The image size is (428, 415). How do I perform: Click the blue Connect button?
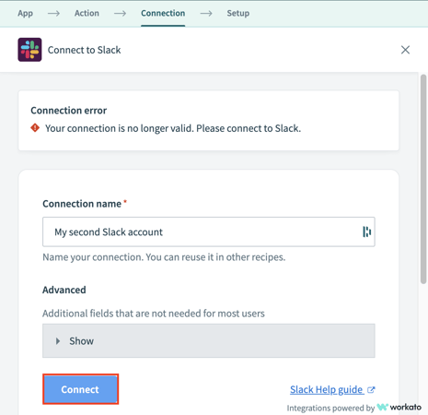click(x=80, y=389)
